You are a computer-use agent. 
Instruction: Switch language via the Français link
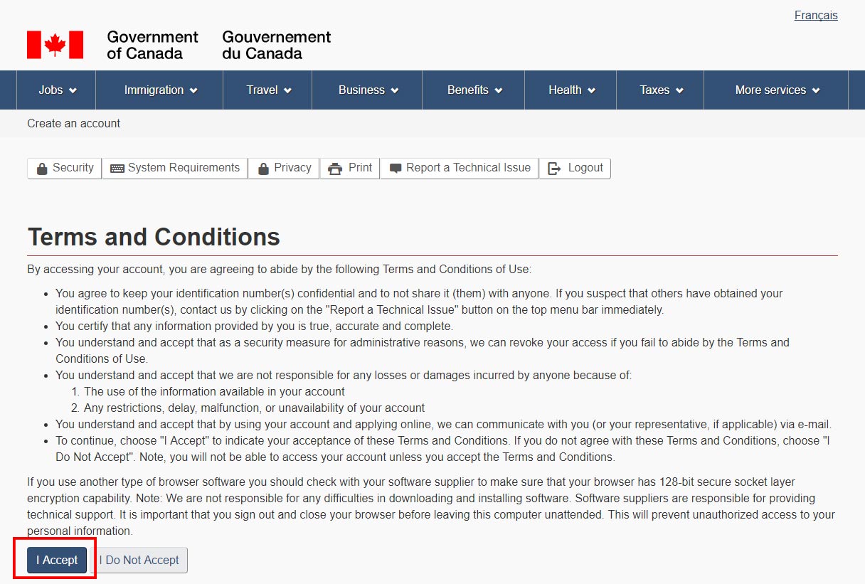coord(816,16)
